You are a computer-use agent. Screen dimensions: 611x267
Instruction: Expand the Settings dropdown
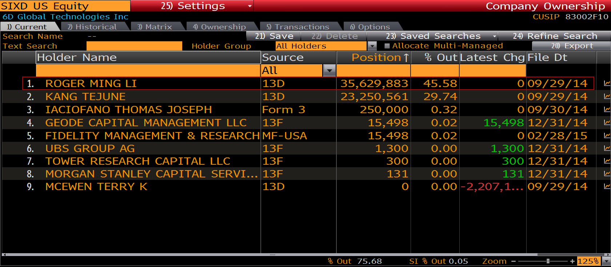[x=249, y=6]
